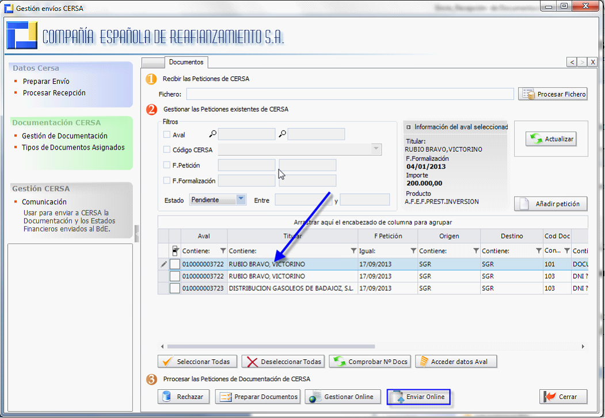This screenshot has width=605, height=418.
Task: Open the Destino column filter funnel
Action: click(539, 251)
